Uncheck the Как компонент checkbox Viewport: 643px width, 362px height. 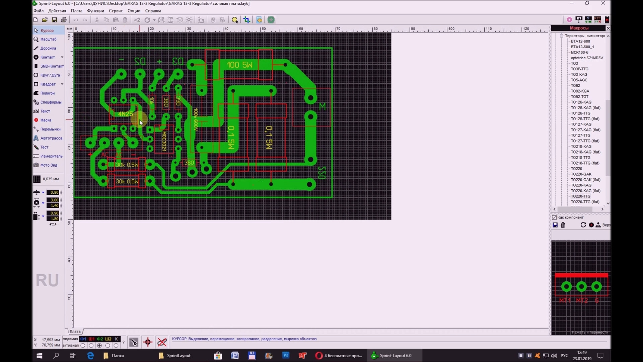pos(554,217)
